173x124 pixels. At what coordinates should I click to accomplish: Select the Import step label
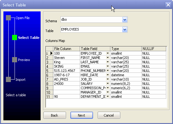pos(20,80)
